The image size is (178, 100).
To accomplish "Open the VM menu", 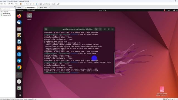I will [9, 4].
